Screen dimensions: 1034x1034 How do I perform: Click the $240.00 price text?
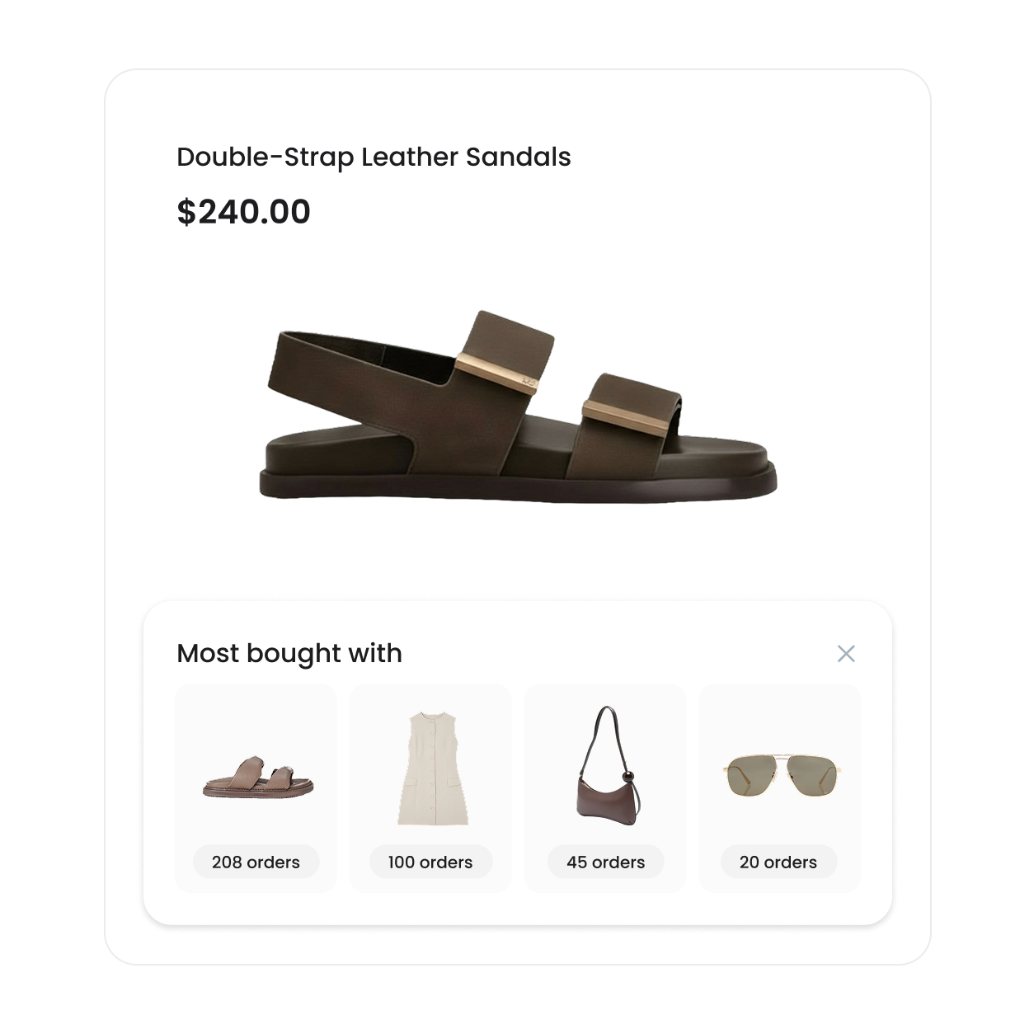pyautogui.click(x=243, y=212)
